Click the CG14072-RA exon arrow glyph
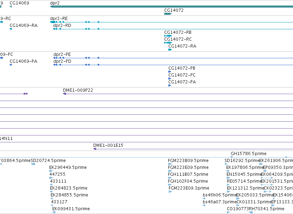The image size is (293, 214). [170, 50]
